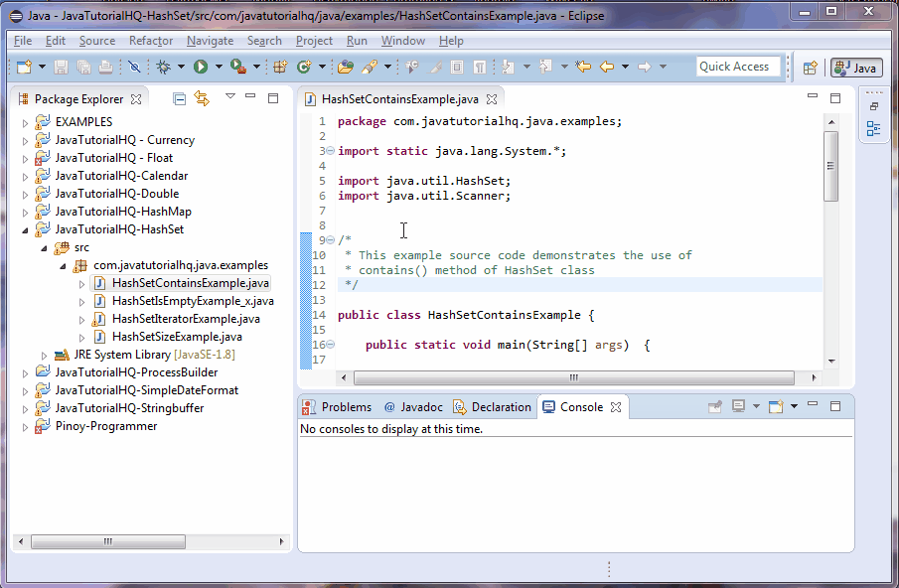
Task: Save the current file
Action: pyautogui.click(x=60, y=67)
